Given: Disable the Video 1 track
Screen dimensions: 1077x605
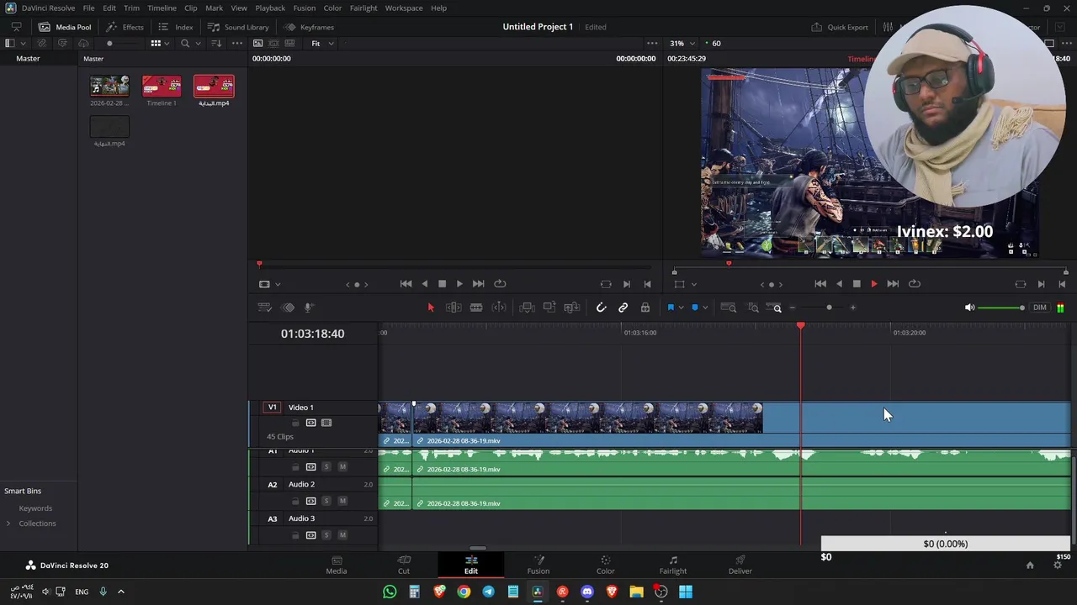Looking at the screenshot, I should [326, 423].
